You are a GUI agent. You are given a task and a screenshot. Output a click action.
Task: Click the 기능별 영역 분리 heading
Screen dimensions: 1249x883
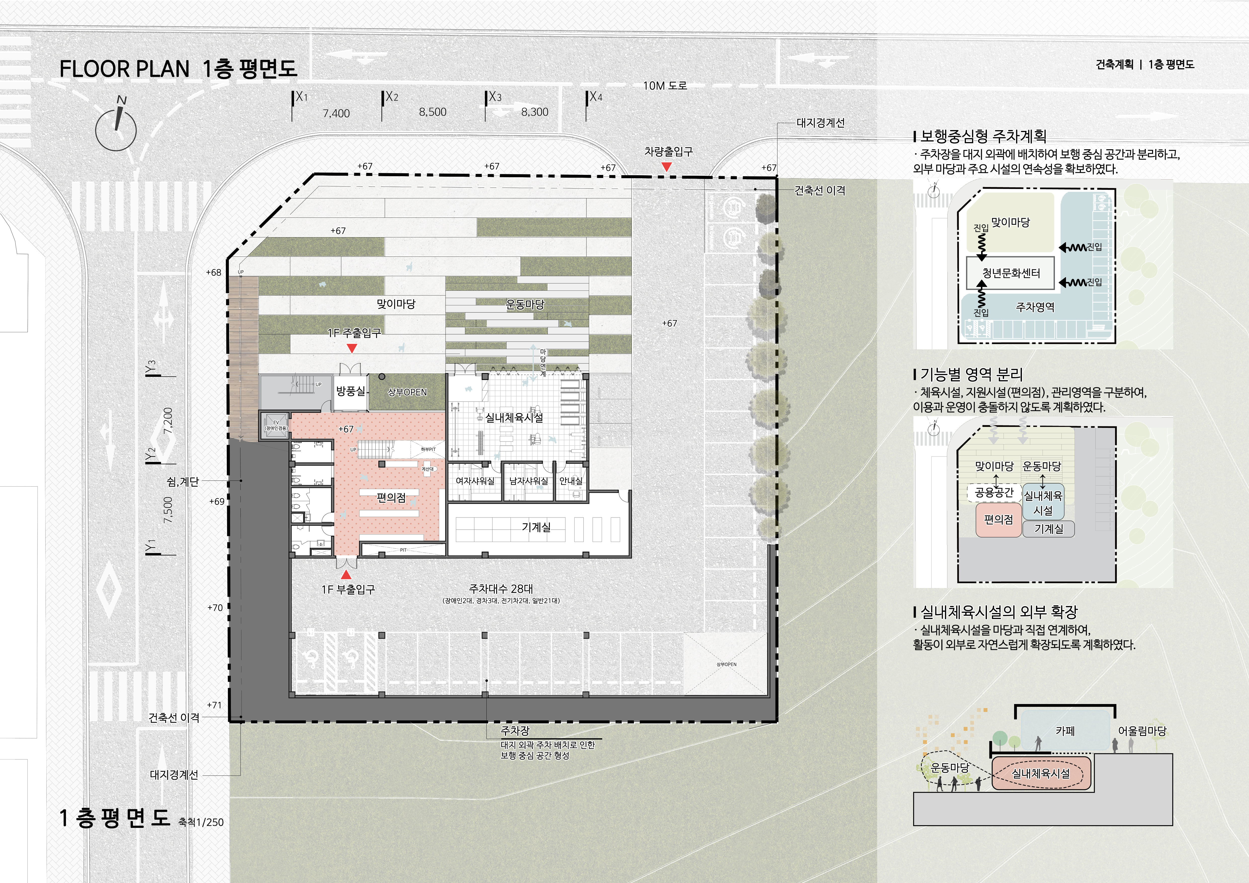tap(971, 374)
